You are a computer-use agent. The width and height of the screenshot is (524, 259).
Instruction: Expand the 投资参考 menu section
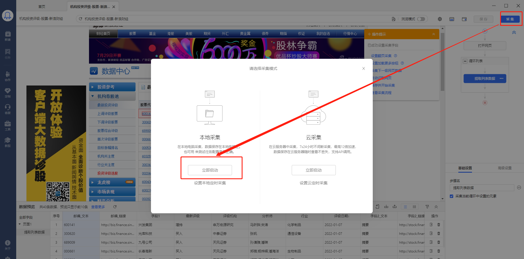pos(112,87)
